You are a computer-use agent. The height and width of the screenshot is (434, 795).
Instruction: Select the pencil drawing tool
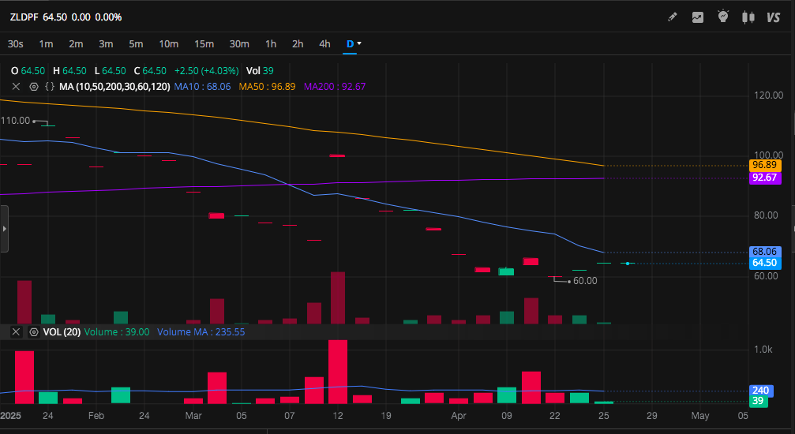point(673,17)
